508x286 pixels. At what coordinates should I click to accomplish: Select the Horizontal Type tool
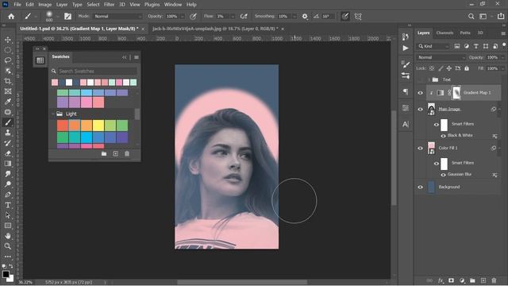click(x=8, y=205)
